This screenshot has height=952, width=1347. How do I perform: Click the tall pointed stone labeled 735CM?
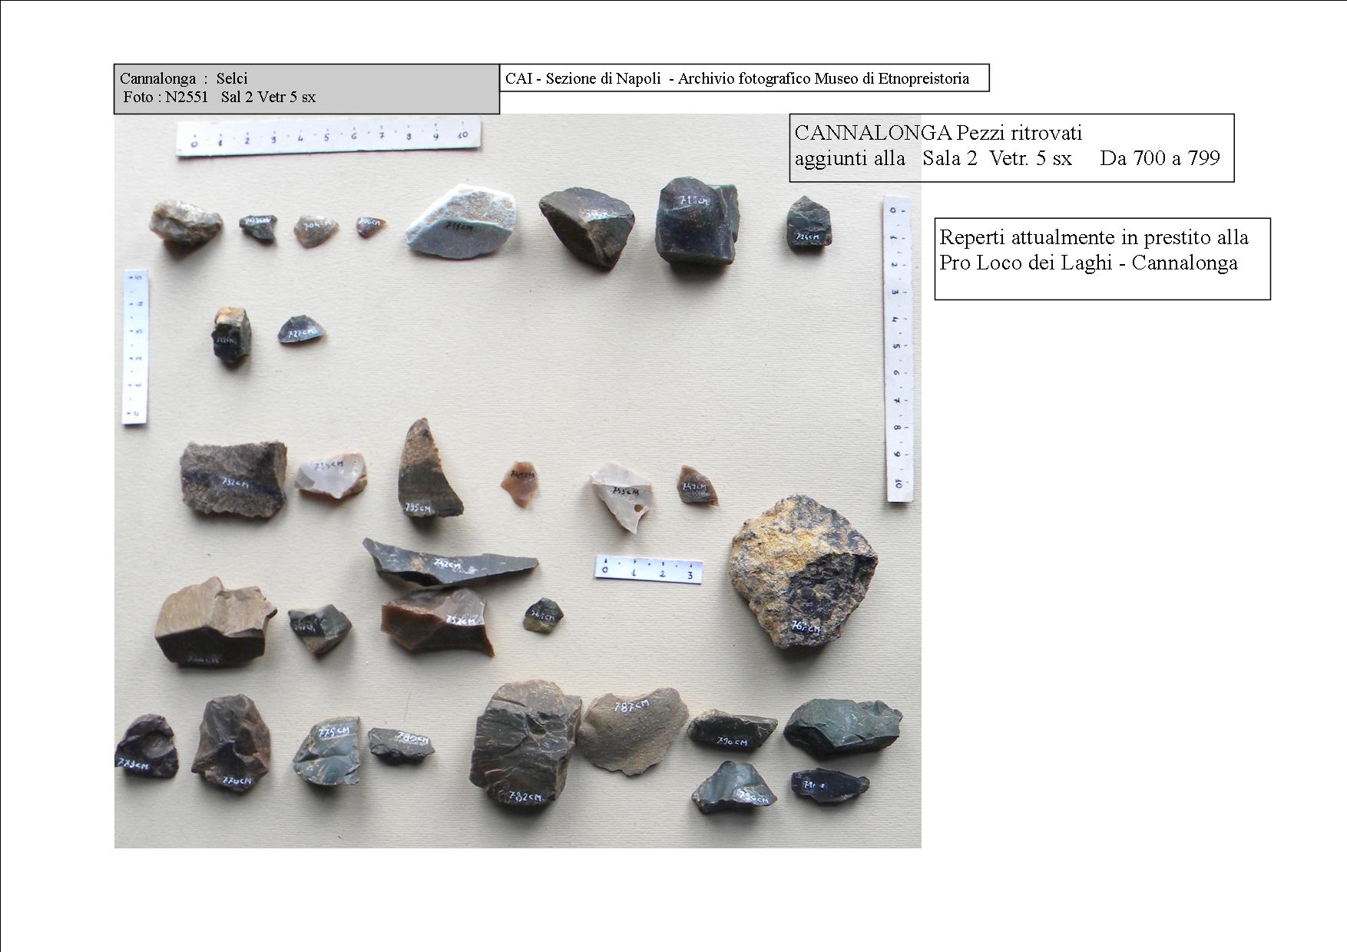429,469
